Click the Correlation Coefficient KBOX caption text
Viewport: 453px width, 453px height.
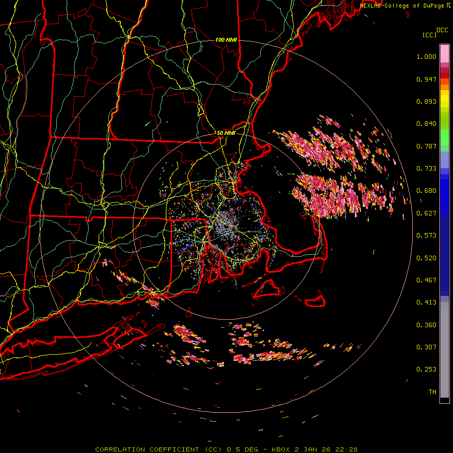[x=226, y=449]
